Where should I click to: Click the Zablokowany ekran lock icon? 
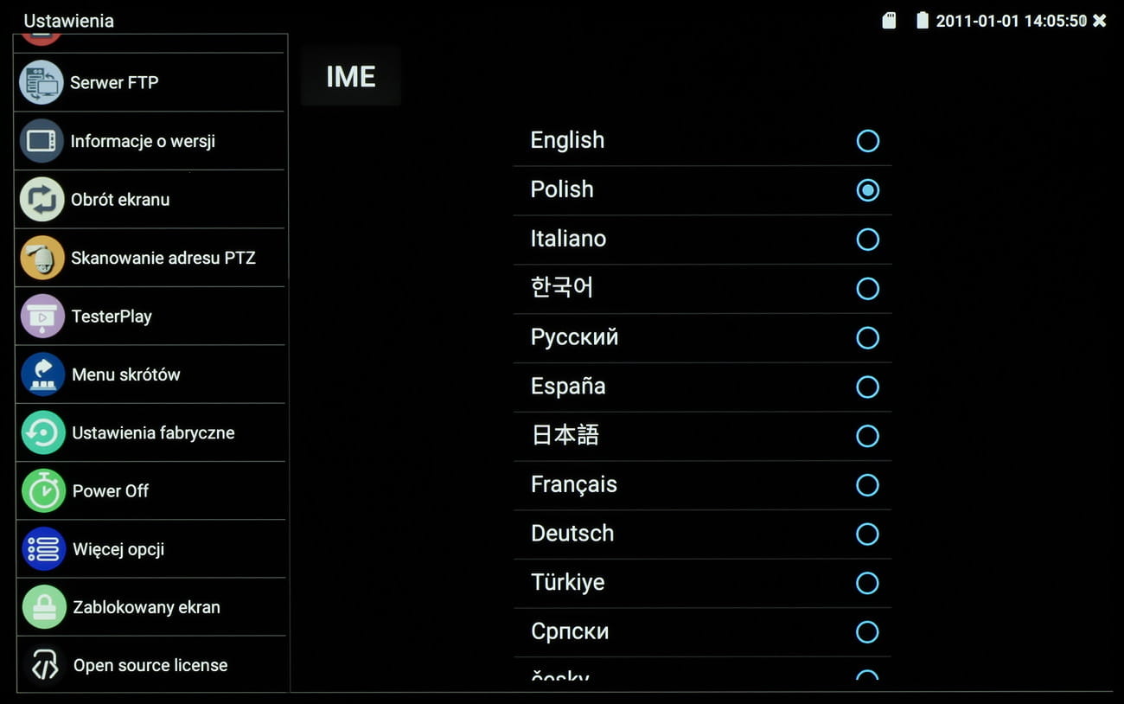tap(42, 607)
